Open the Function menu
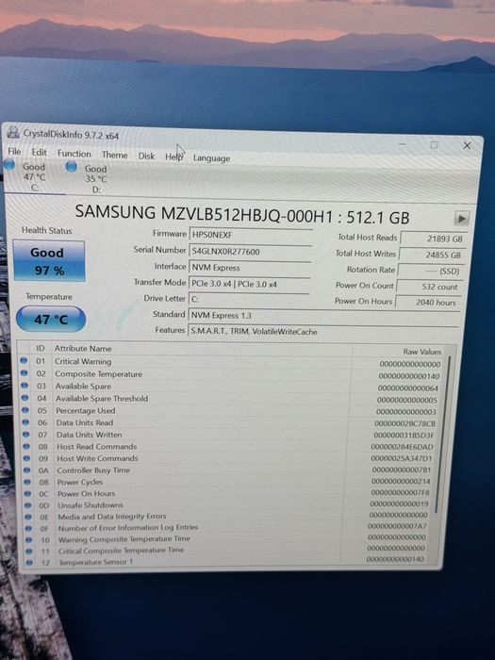Viewport: 495px width, 660px height. pos(74,154)
